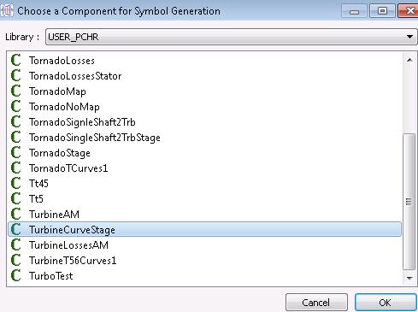Viewport: 418px width, 312px height.
Task: Maximize the dialog window
Action: tap(382, 11)
